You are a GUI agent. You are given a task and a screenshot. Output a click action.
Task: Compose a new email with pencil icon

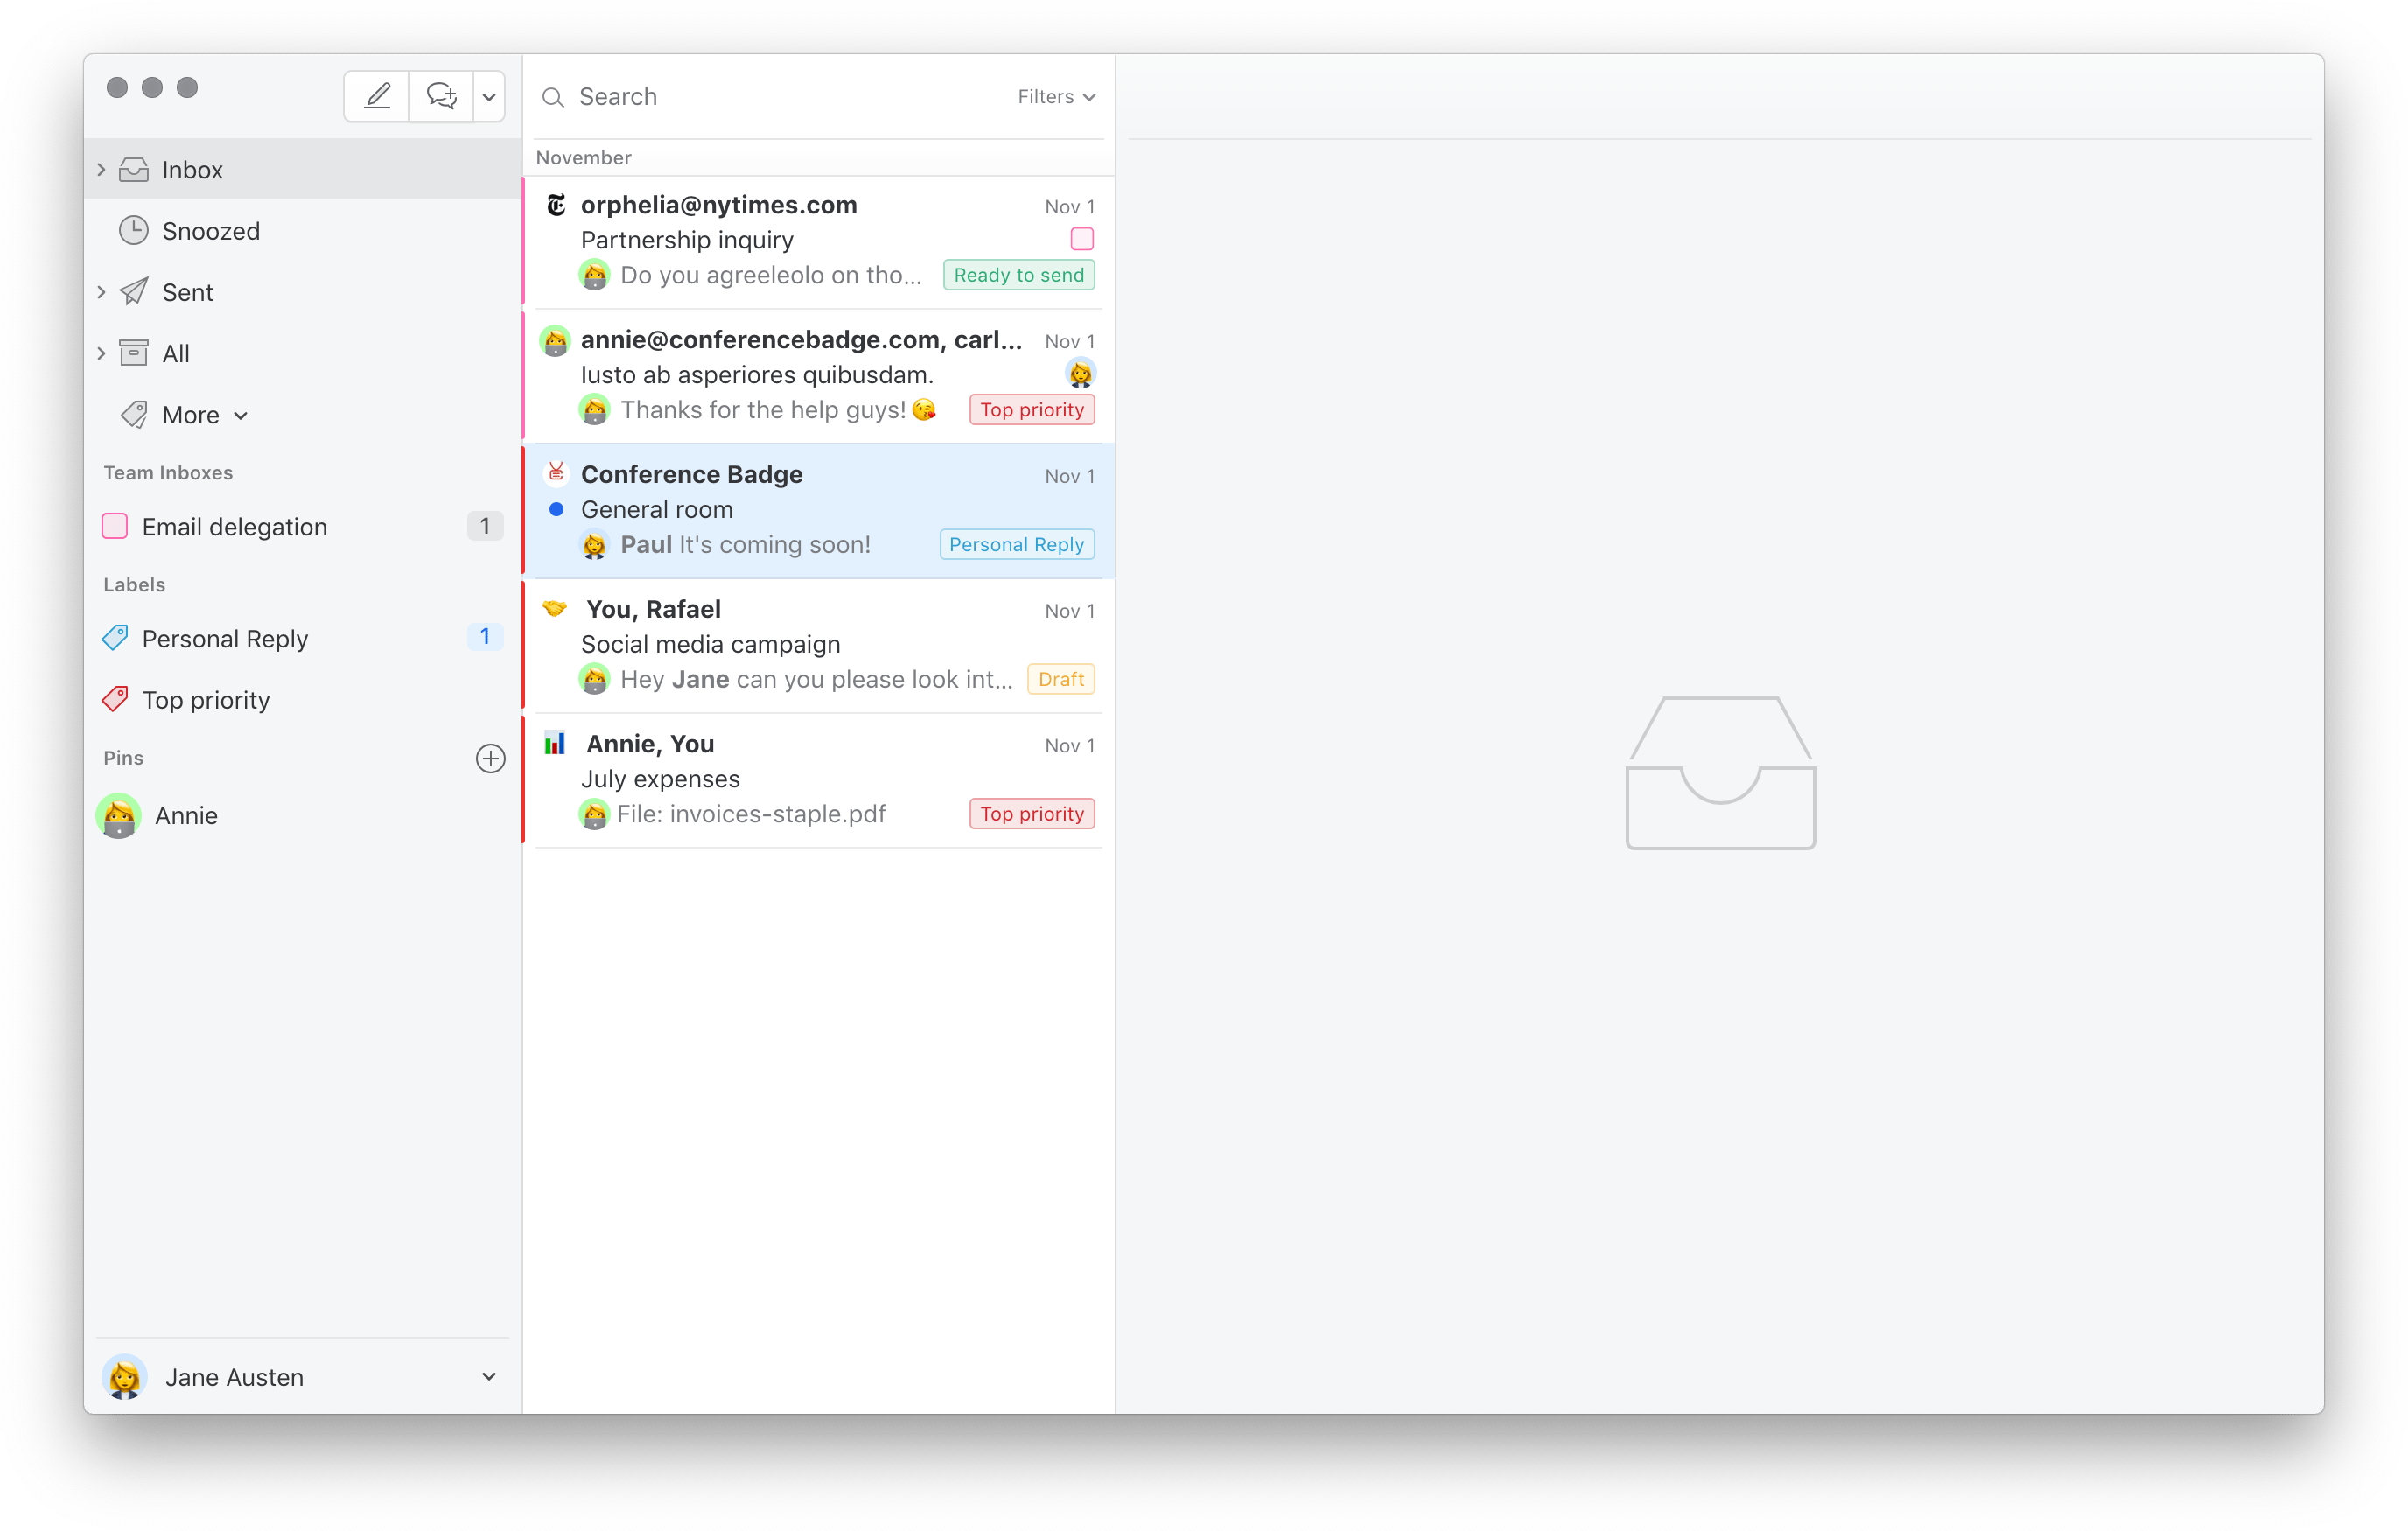click(x=377, y=96)
